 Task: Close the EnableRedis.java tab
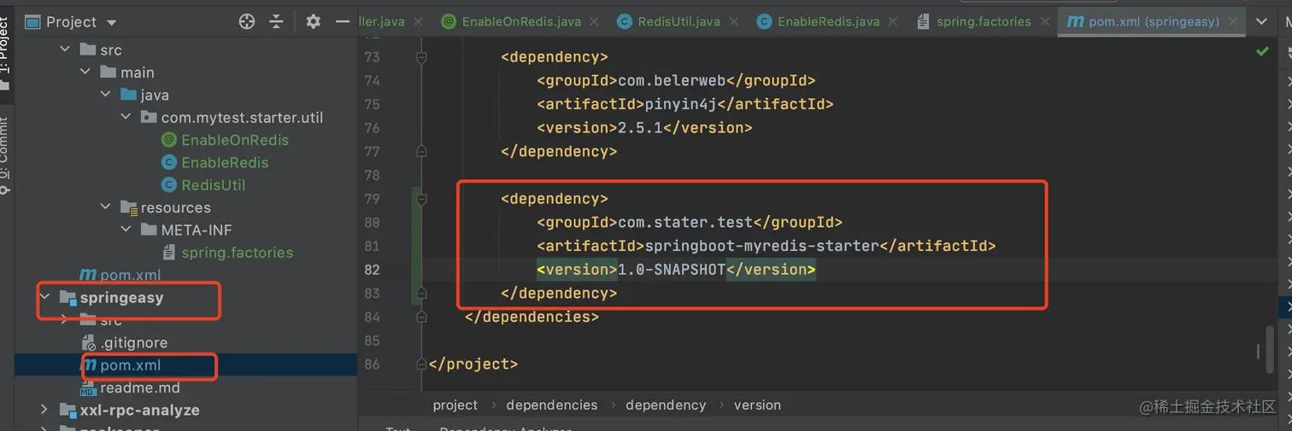coord(894,22)
